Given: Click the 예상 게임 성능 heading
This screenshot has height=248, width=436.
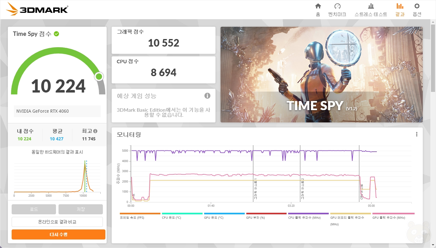Looking at the screenshot, I should point(137,96).
